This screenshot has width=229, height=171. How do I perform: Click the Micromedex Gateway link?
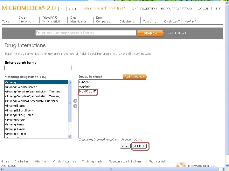pos(177,9)
